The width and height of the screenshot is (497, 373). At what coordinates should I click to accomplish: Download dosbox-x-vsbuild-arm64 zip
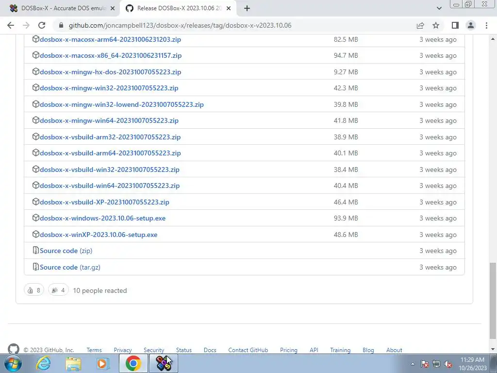pos(110,153)
